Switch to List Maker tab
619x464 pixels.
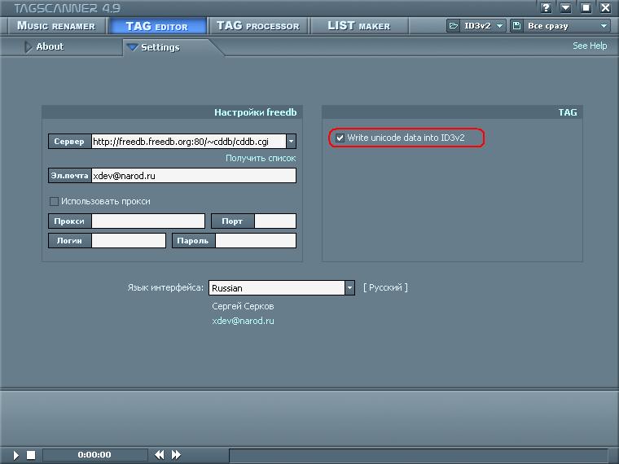(359, 26)
